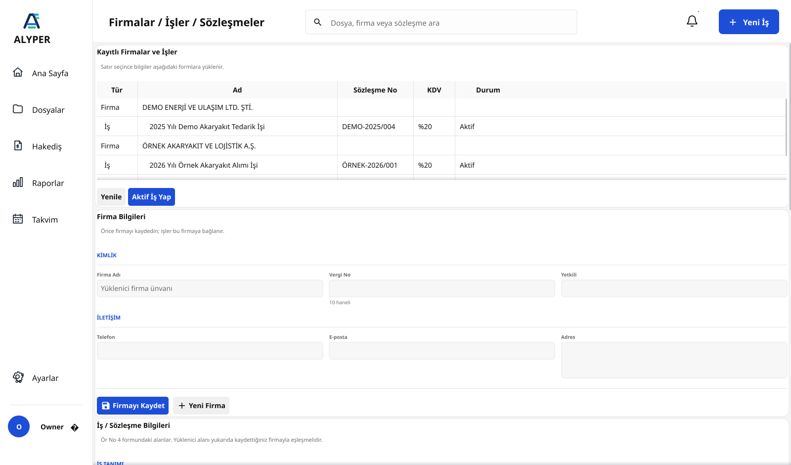Click the Durum column header
This screenshot has width=791, height=465.
coord(488,90)
